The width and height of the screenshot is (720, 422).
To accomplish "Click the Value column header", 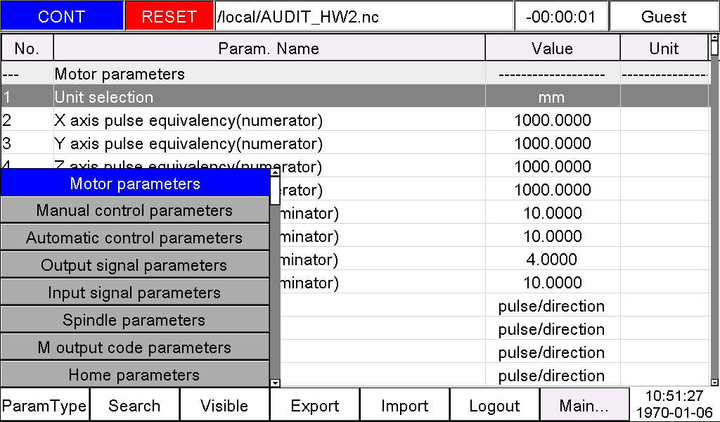I will coord(553,48).
